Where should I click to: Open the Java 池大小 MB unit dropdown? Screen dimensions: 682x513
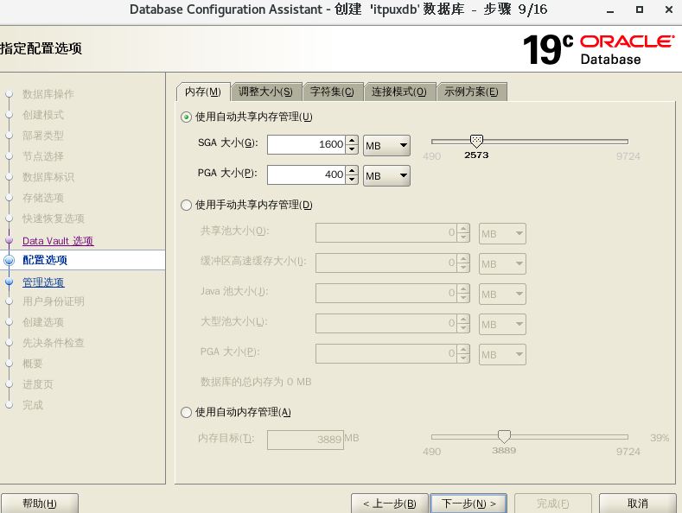tap(502, 294)
